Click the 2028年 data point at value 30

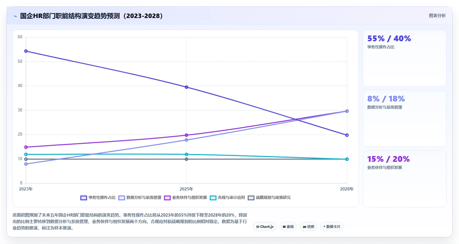(347, 111)
